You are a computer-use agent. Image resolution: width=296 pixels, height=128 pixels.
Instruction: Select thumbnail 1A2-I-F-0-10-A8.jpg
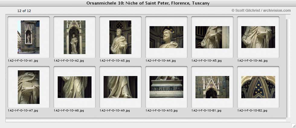pyautogui.click(x=75, y=87)
